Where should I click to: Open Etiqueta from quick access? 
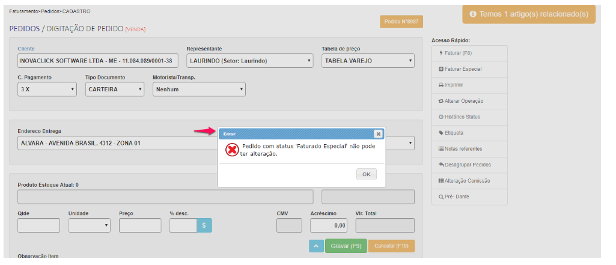(x=469, y=133)
